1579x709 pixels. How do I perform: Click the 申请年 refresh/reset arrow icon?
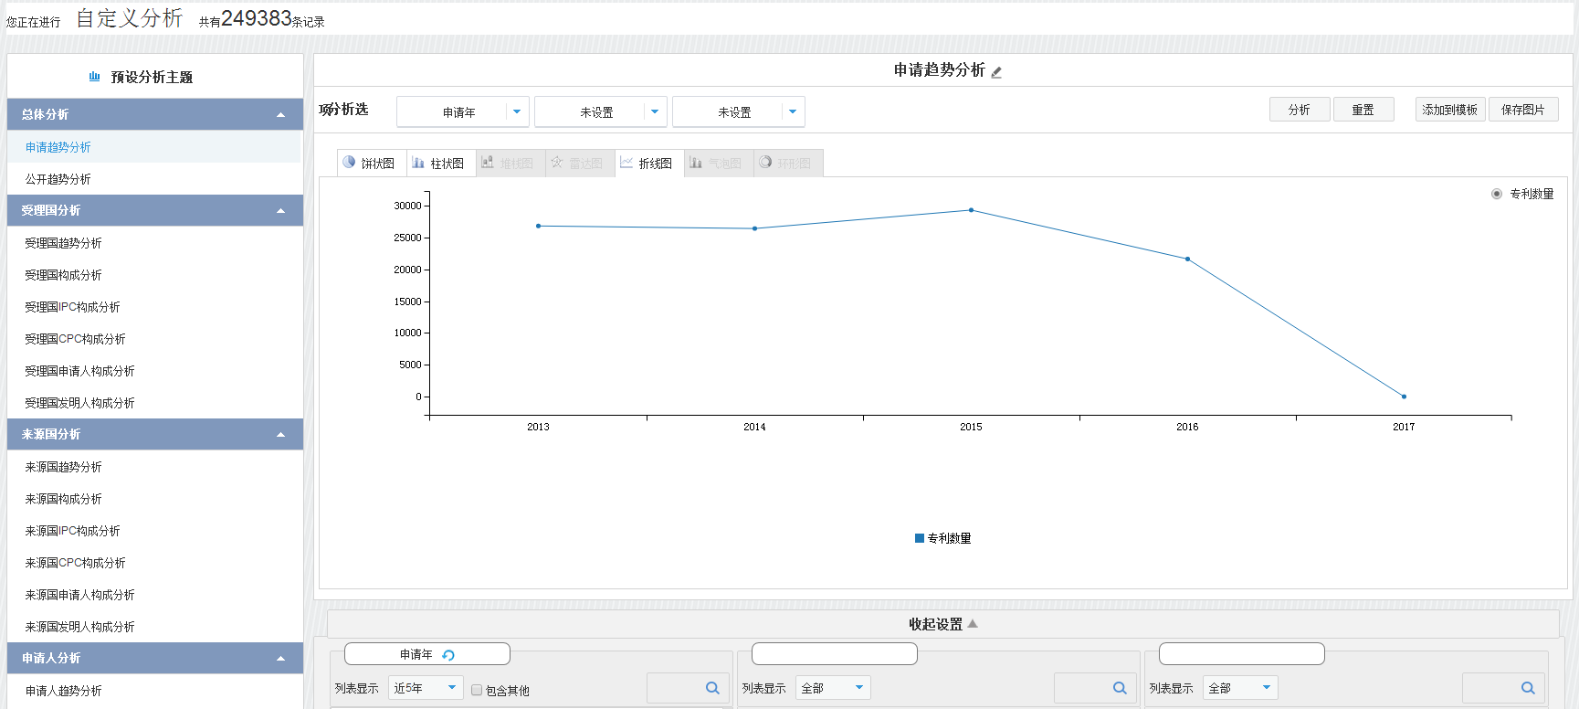[448, 655]
